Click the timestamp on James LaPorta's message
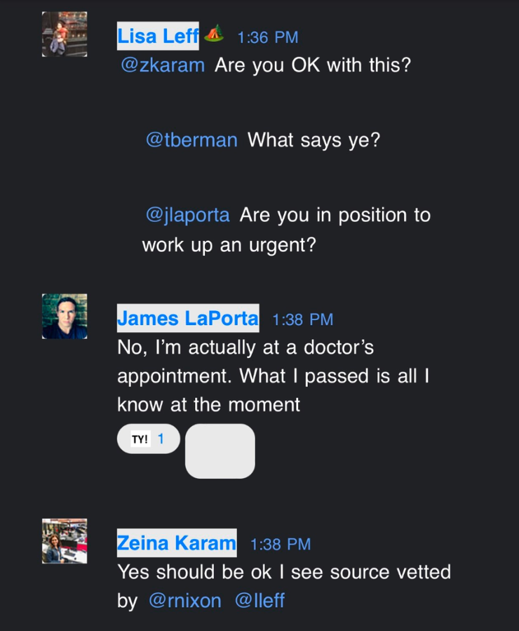The width and height of the screenshot is (519, 631). coord(302,320)
